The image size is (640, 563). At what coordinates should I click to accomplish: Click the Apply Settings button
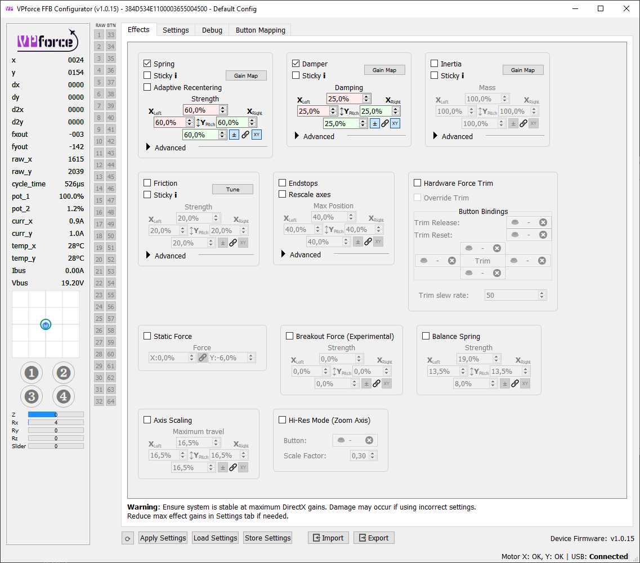pos(163,538)
